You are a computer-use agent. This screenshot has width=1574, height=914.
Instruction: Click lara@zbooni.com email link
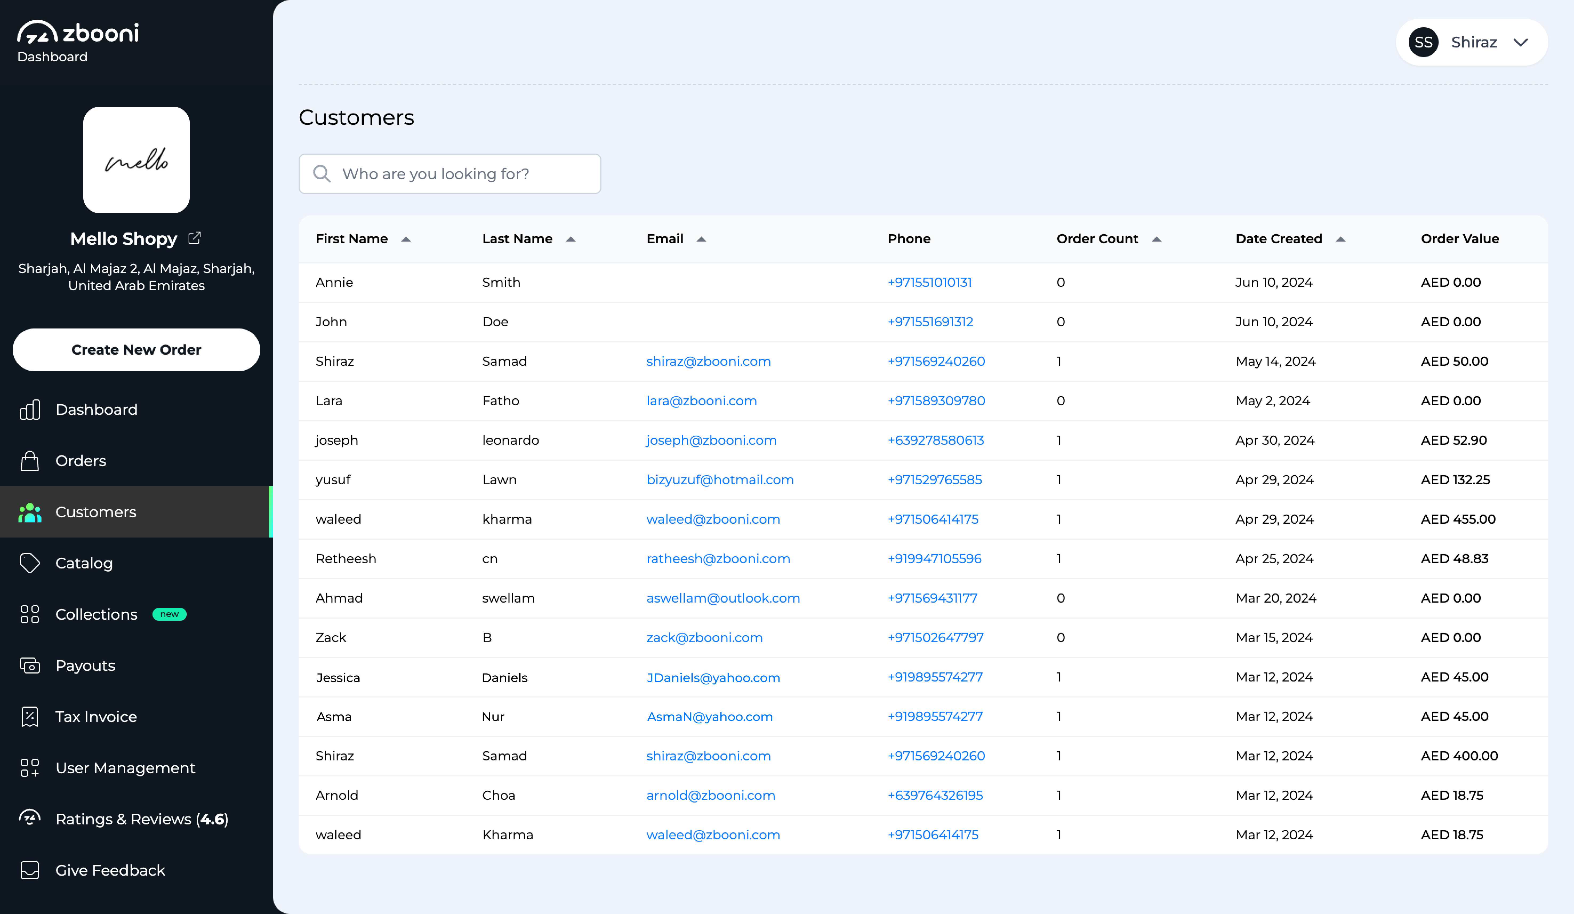point(701,400)
